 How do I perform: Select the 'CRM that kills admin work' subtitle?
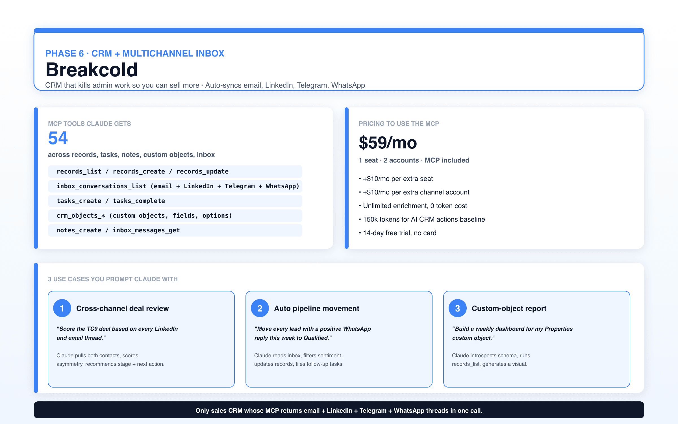[205, 85]
